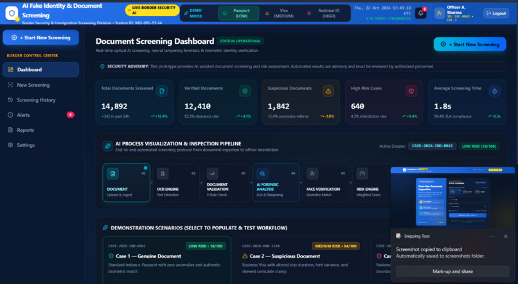This screenshot has height=284, width=518.
Task: Click the Security Advisory shield icon
Action: click(x=102, y=66)
